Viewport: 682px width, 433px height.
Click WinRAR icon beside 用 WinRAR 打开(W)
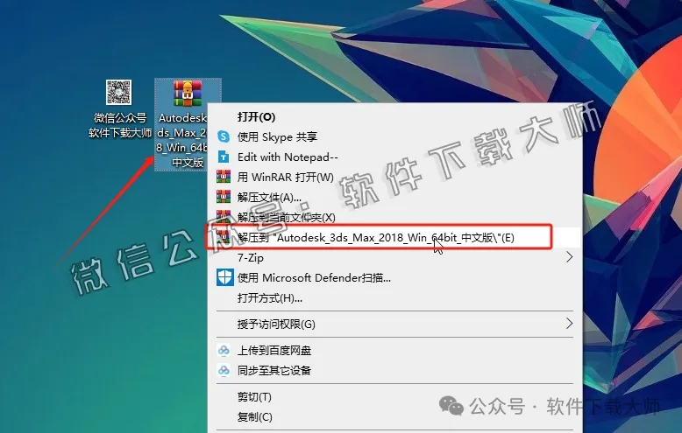click(x=224, y=177)
